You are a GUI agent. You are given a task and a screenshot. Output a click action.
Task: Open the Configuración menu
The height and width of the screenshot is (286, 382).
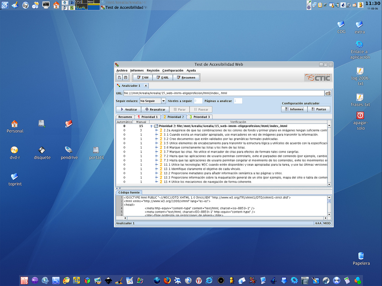coord(173,70)
